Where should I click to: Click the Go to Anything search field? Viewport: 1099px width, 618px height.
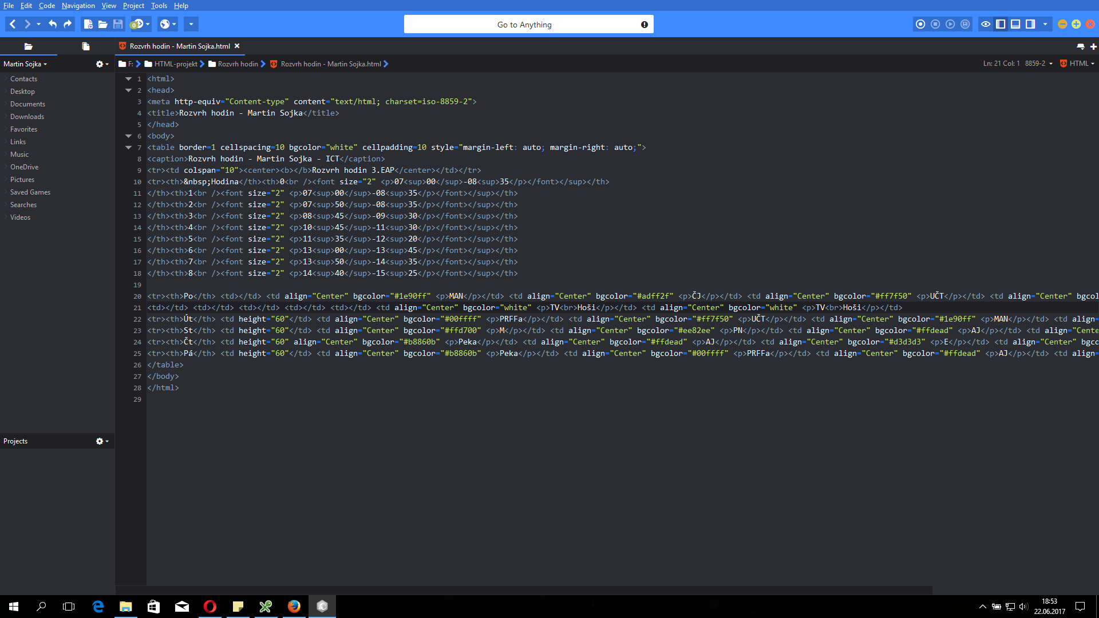point(524,25)
